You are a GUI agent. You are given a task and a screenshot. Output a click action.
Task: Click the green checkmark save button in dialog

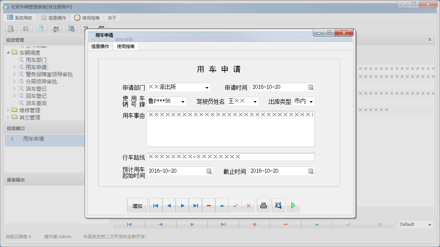coord(235,205)
